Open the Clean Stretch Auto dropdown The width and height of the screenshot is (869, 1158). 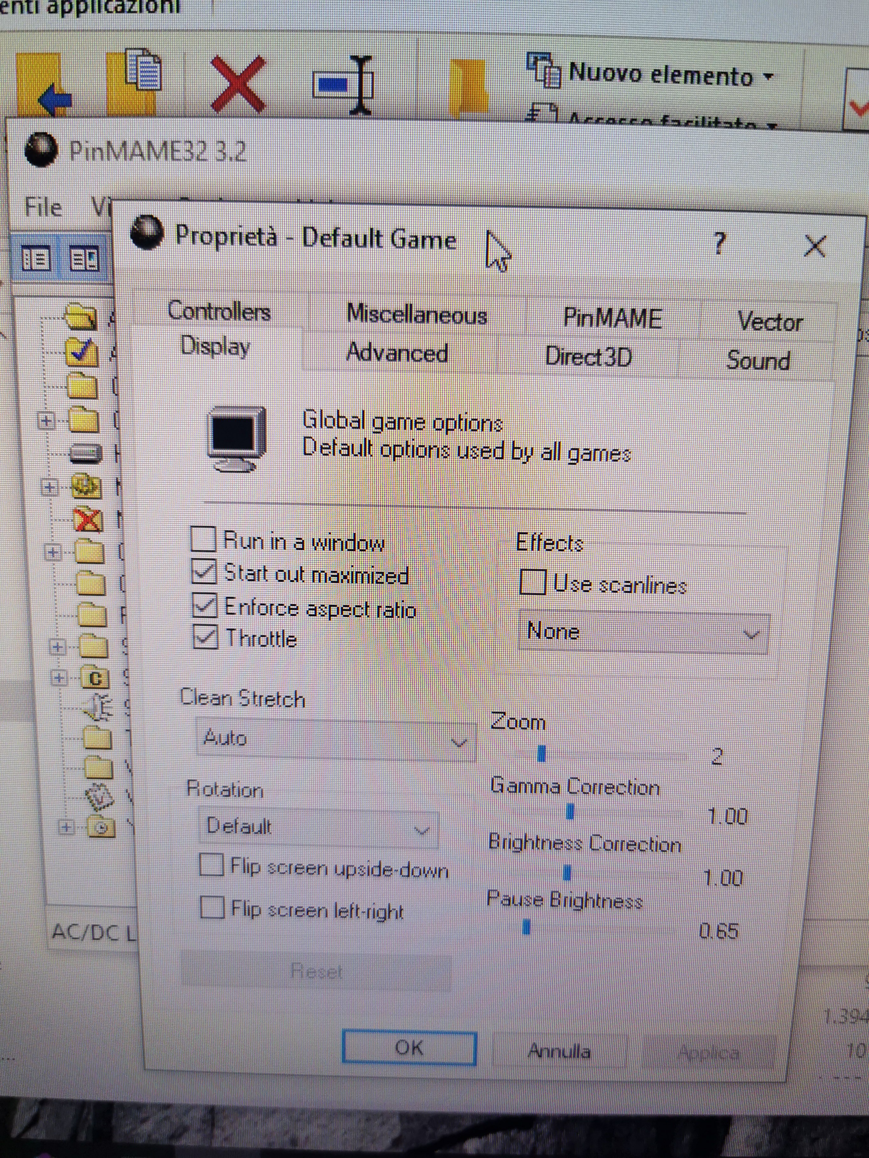(x=336, y=739)
